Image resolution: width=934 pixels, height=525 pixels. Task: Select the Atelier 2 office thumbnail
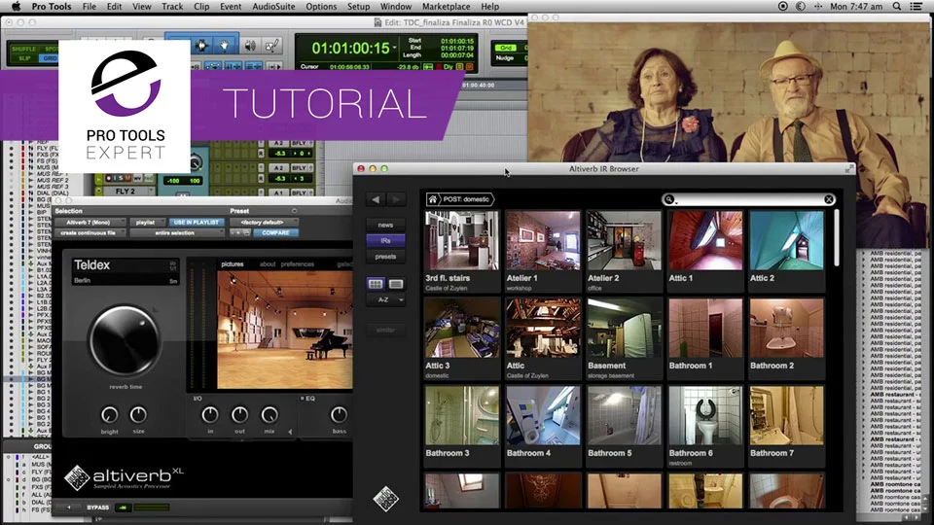point(625,240)
